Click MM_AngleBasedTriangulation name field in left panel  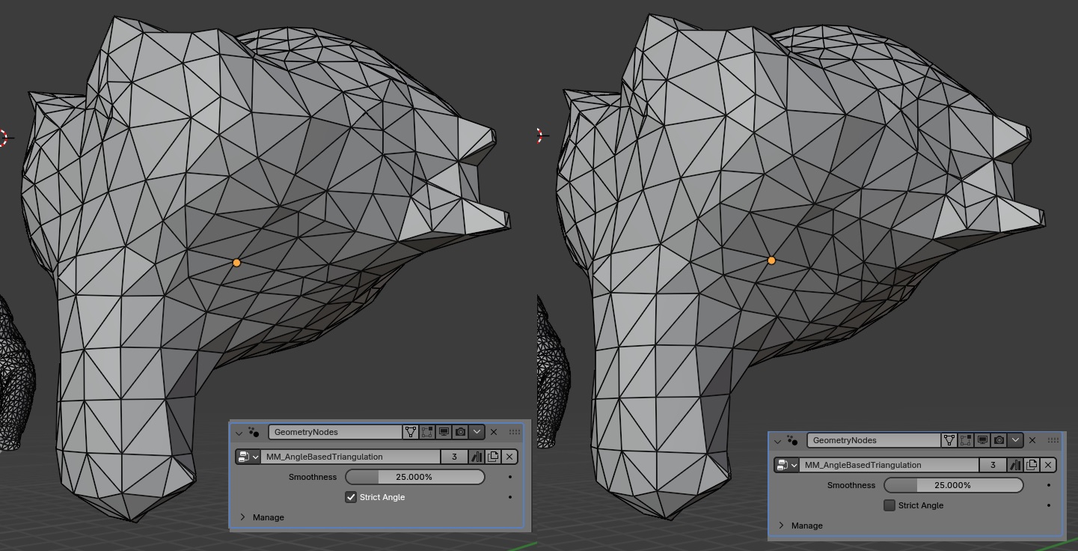350,457
